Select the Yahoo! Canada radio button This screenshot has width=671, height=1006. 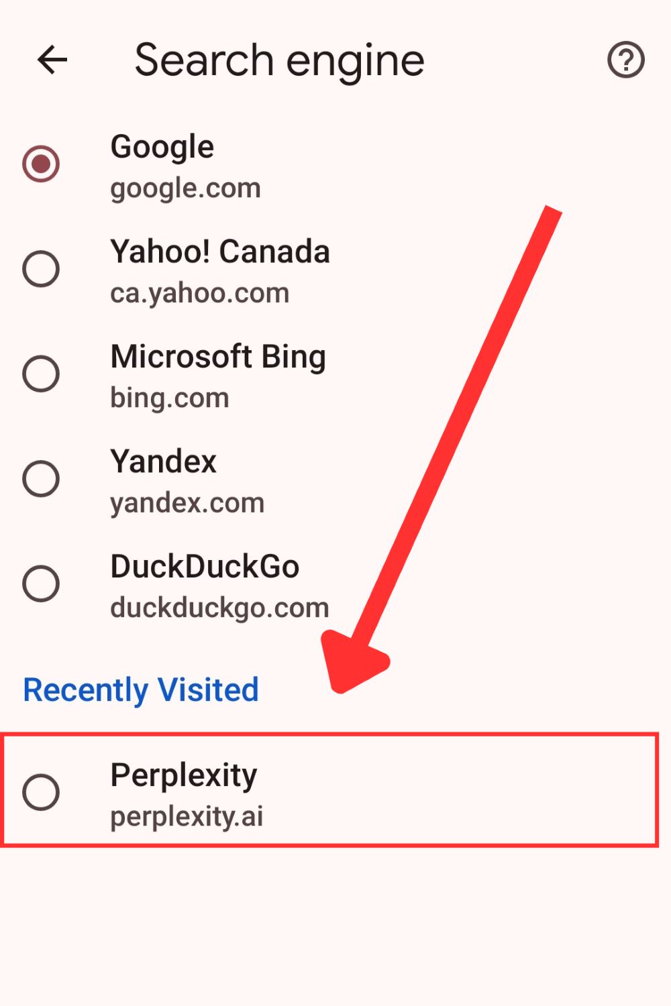pos(42,268)
